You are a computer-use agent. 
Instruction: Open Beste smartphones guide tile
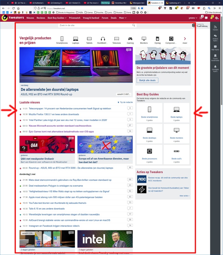tap(149, 113)
